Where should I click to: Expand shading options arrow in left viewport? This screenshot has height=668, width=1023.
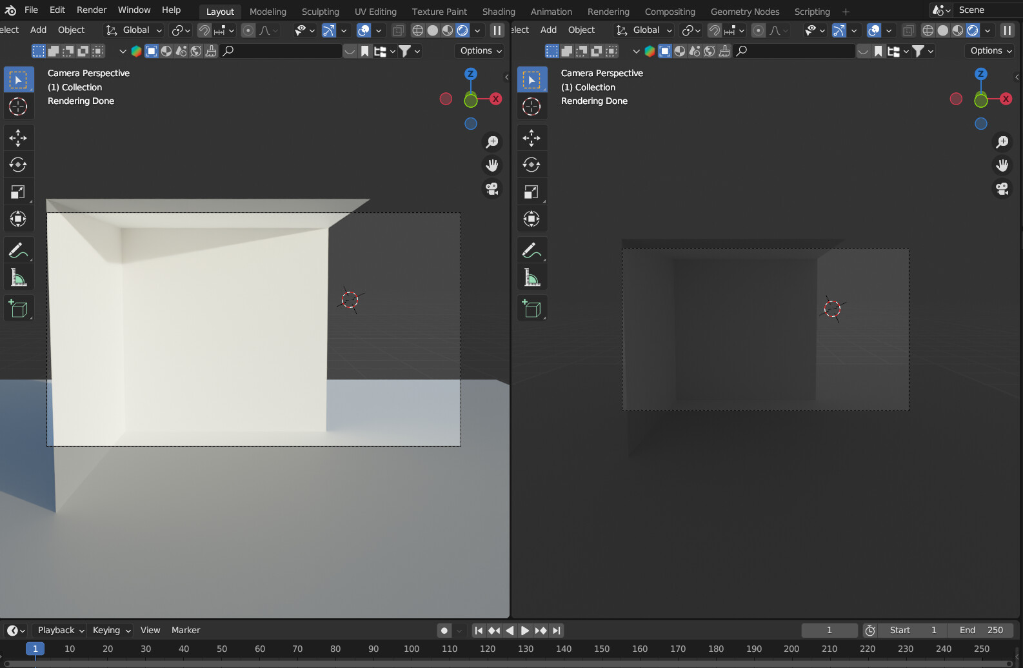point(477,30)
